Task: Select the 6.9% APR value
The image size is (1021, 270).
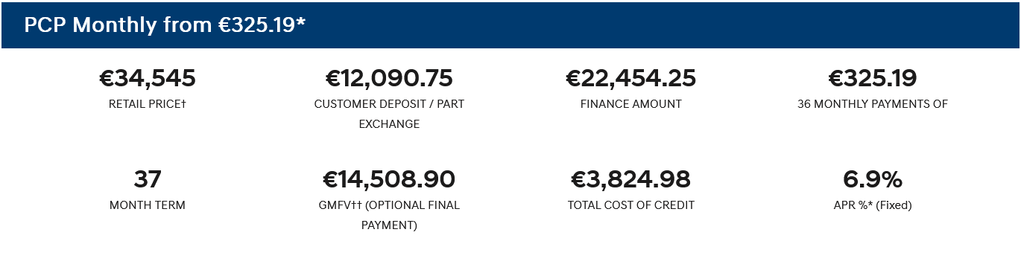Action: coord(873,179)
